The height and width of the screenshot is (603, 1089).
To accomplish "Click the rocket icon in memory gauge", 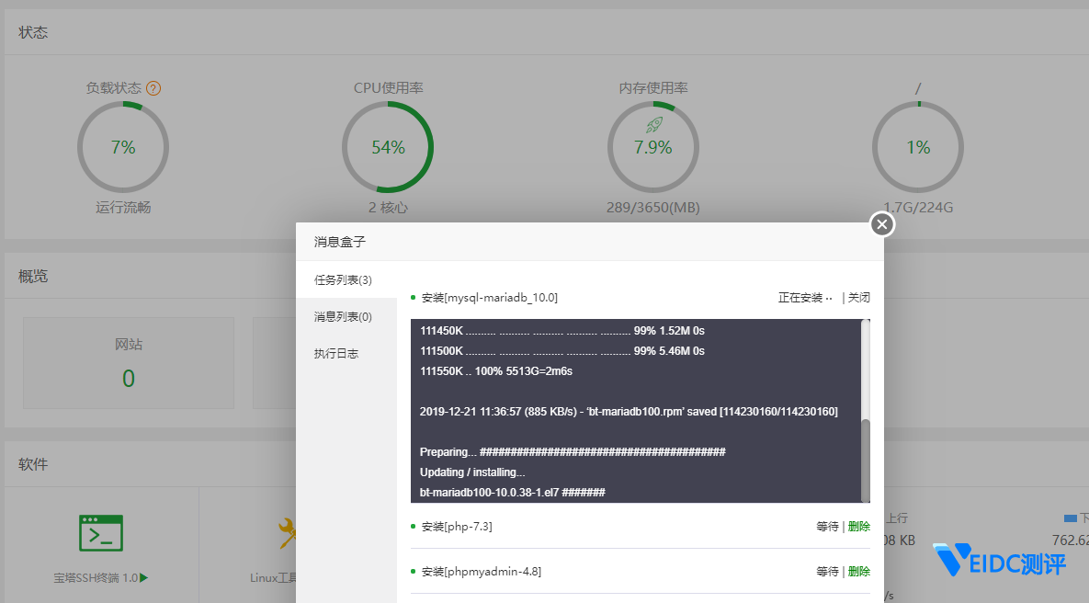I will point(653,125).
